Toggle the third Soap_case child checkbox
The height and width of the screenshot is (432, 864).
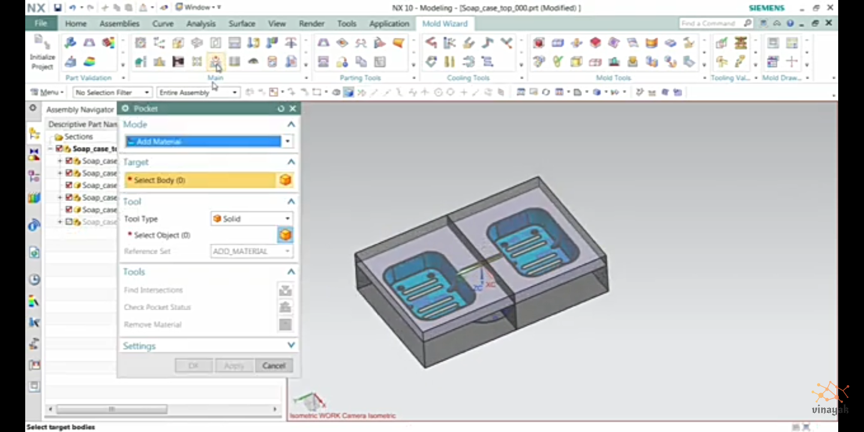[69, 185]
